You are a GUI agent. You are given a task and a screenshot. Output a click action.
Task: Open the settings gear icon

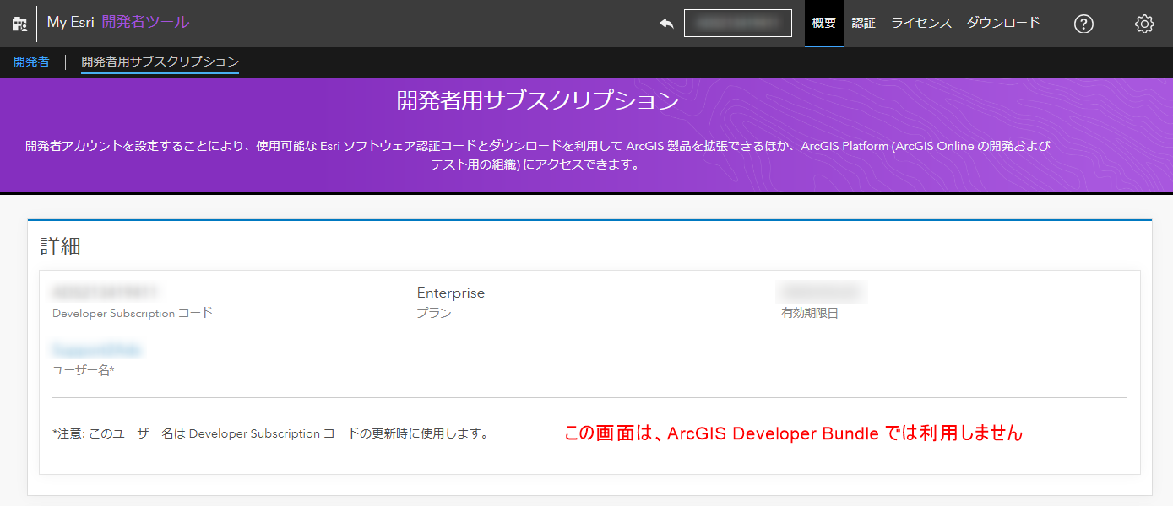(x=1144, y=24)
